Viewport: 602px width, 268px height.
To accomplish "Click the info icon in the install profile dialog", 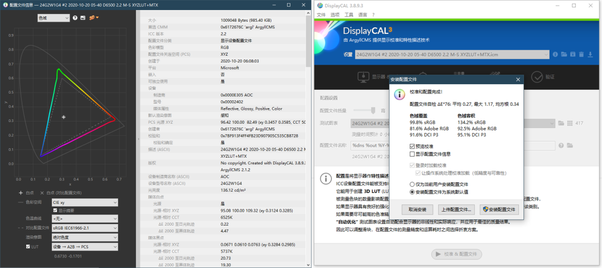I will pyautogui.click(x=400, y=94).
